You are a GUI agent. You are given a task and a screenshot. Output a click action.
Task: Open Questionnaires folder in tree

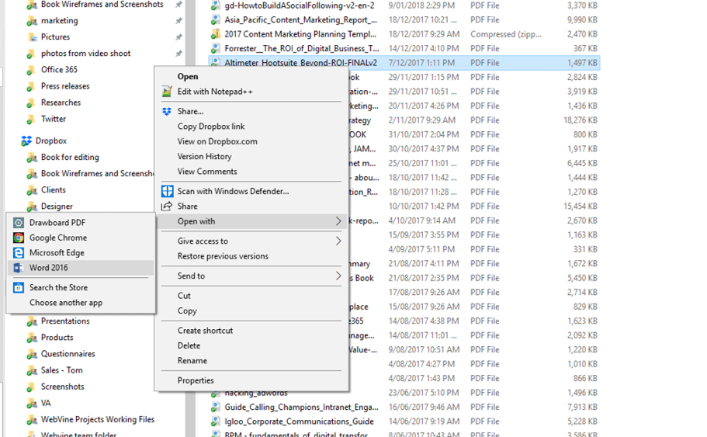(x=68, y=354)
